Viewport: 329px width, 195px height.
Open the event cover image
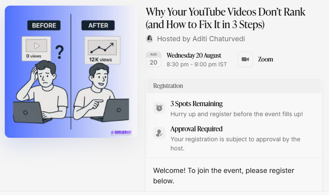coord(71,71)
